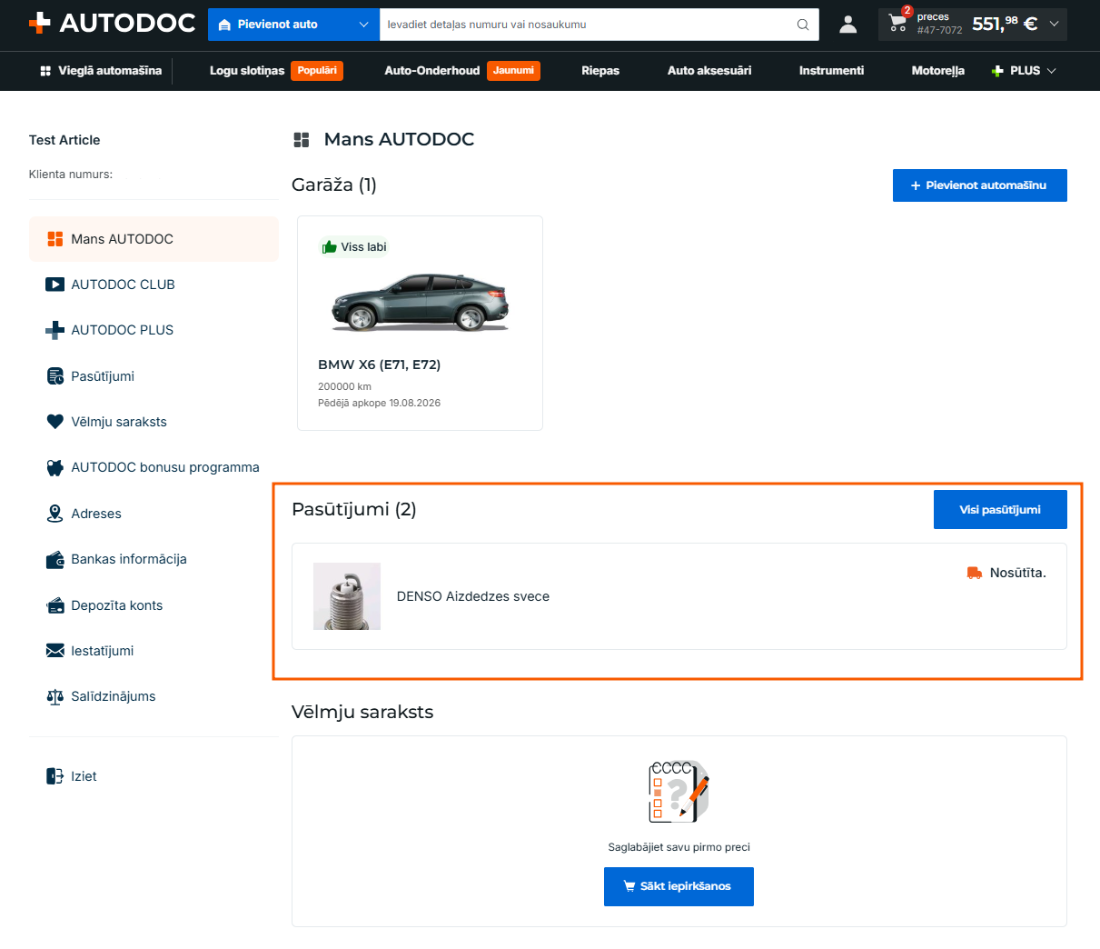1100x949 pixels.
Task: Click the Sākt iepirkšanos button
Action: pos(679,886)
